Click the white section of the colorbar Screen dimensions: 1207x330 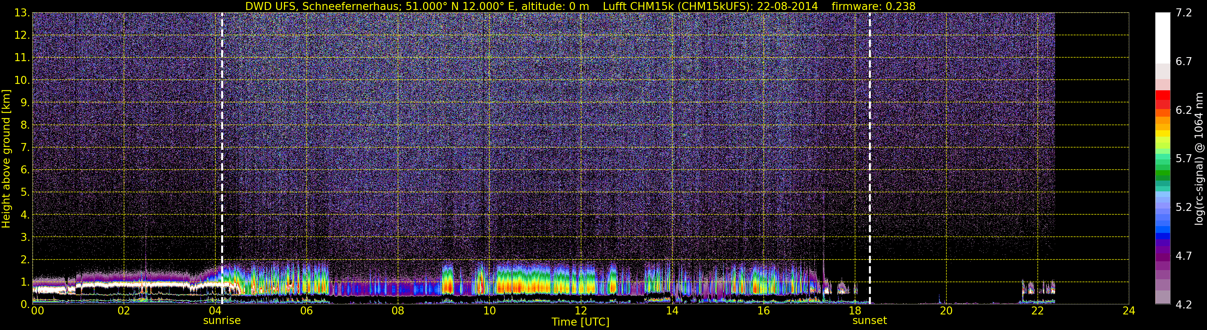coord(1163,38)
